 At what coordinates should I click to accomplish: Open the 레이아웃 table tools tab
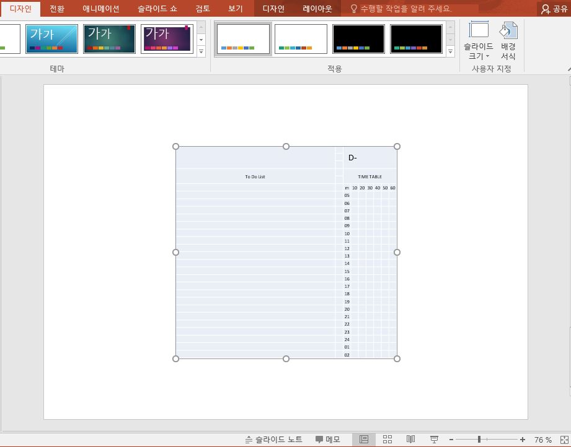point(317,9)
